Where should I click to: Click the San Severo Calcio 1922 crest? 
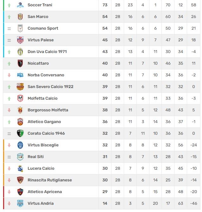tap(20, 87)
